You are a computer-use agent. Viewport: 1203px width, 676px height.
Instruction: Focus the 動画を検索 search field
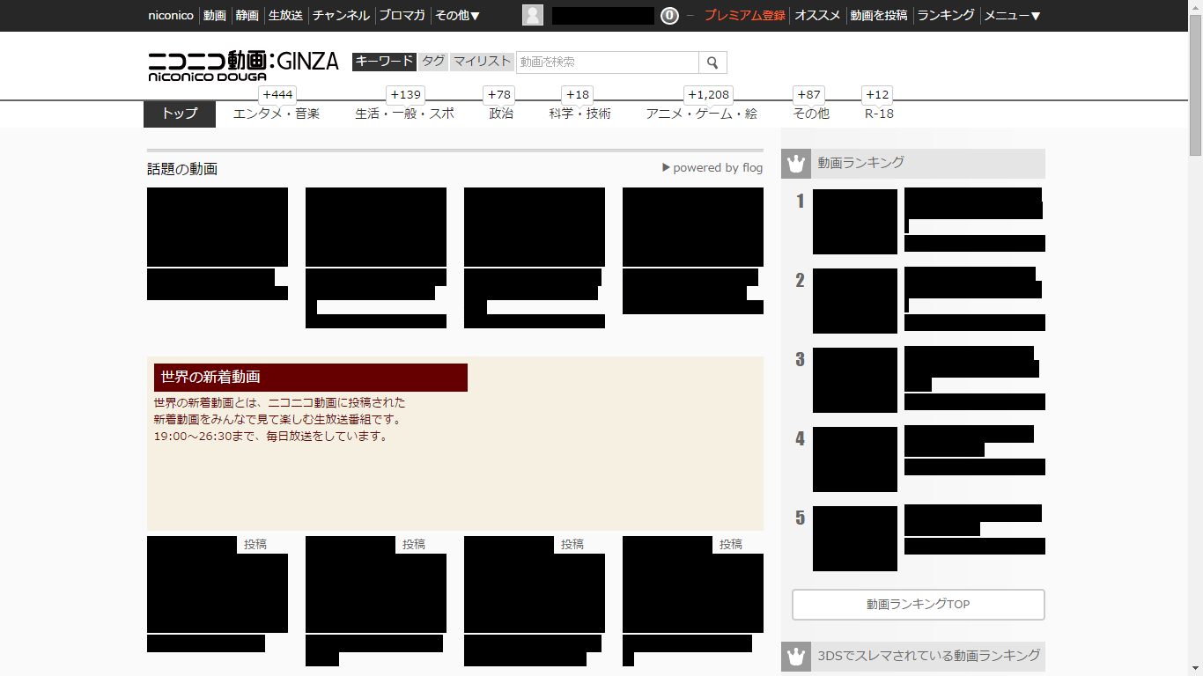[x=608, y=62]
